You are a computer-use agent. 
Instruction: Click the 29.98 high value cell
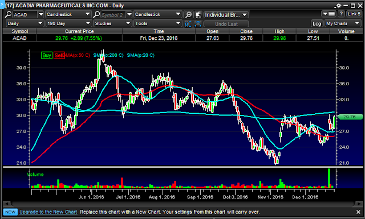279,38
